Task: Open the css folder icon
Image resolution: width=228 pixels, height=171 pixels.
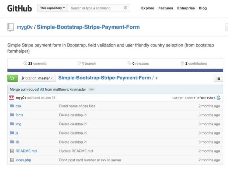Action: pyautogui.click(x=12, y=106)
